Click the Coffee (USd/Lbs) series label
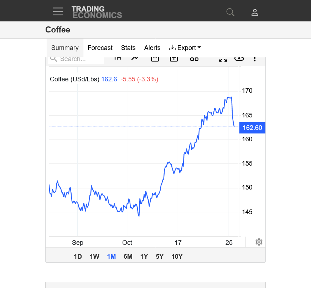Viewport: 311px width, 288px height. pyautogui.click(x=74, y=79)
